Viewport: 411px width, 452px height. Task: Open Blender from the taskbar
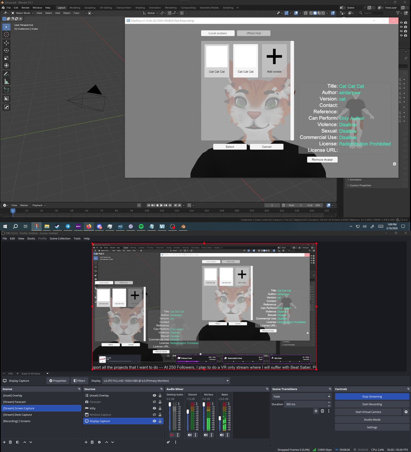(x=183, y=226)
